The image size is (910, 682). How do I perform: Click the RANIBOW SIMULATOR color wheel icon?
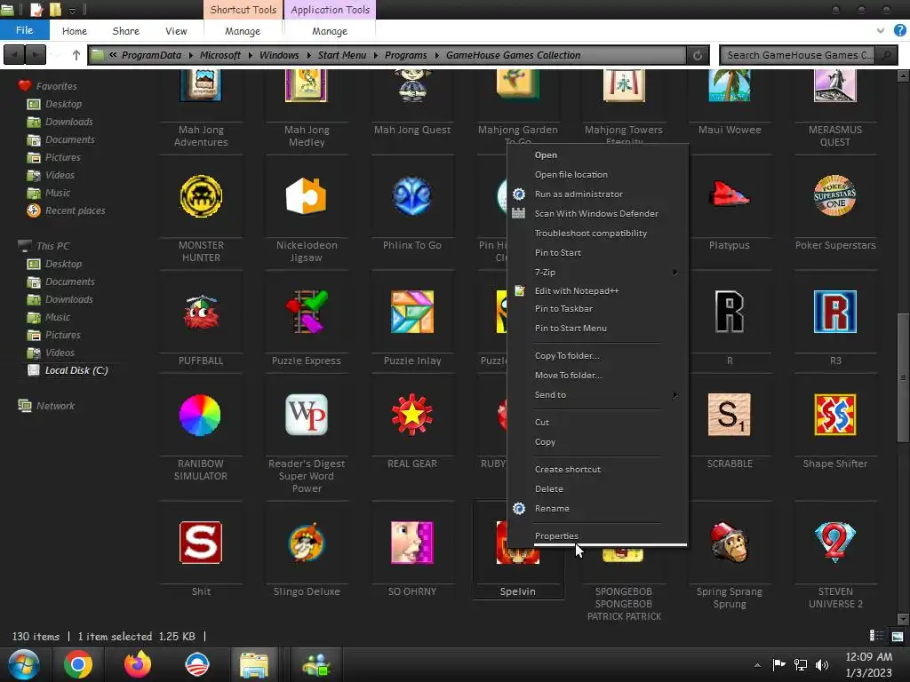click(x=200, y=416)
